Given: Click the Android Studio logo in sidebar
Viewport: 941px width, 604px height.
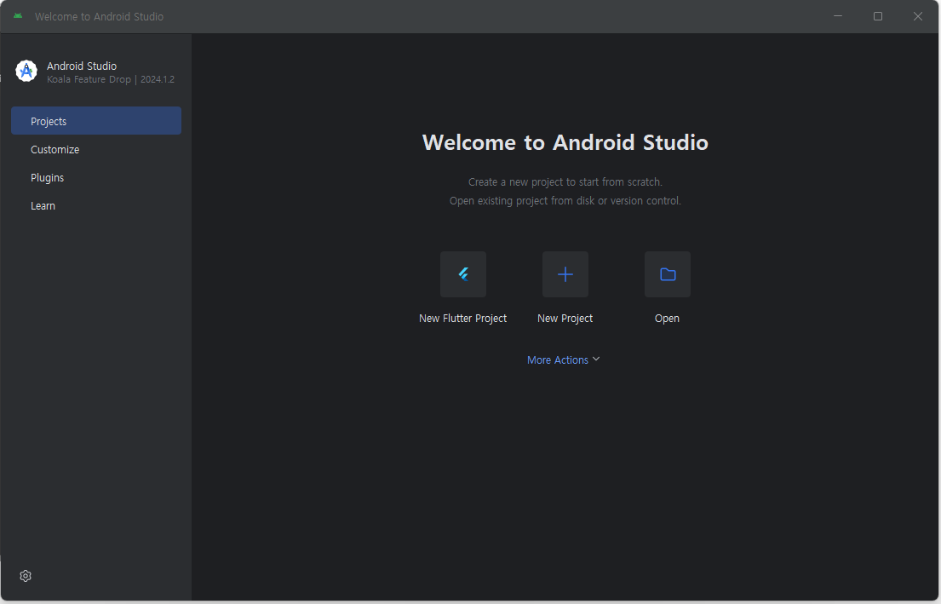Looking at the screenshot, I should [x=26, y=72].
